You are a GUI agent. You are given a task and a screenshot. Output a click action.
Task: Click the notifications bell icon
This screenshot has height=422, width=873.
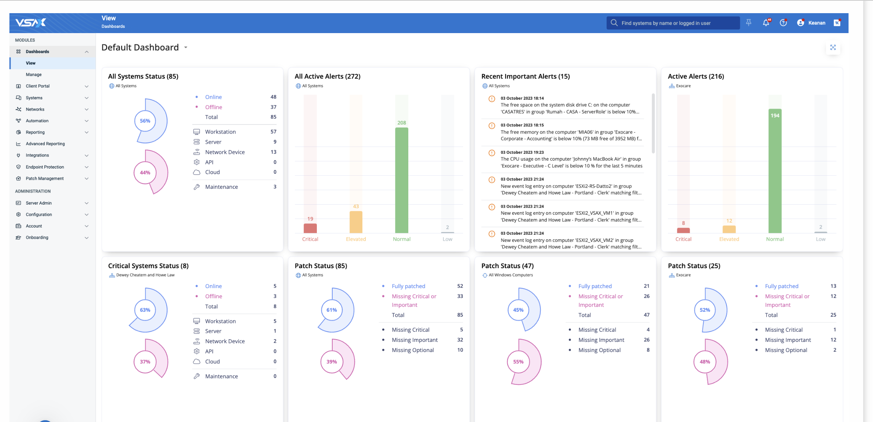[x=766, y=23]
